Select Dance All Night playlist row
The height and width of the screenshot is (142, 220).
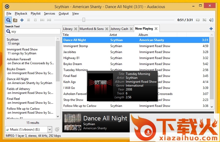coord(136,40)
